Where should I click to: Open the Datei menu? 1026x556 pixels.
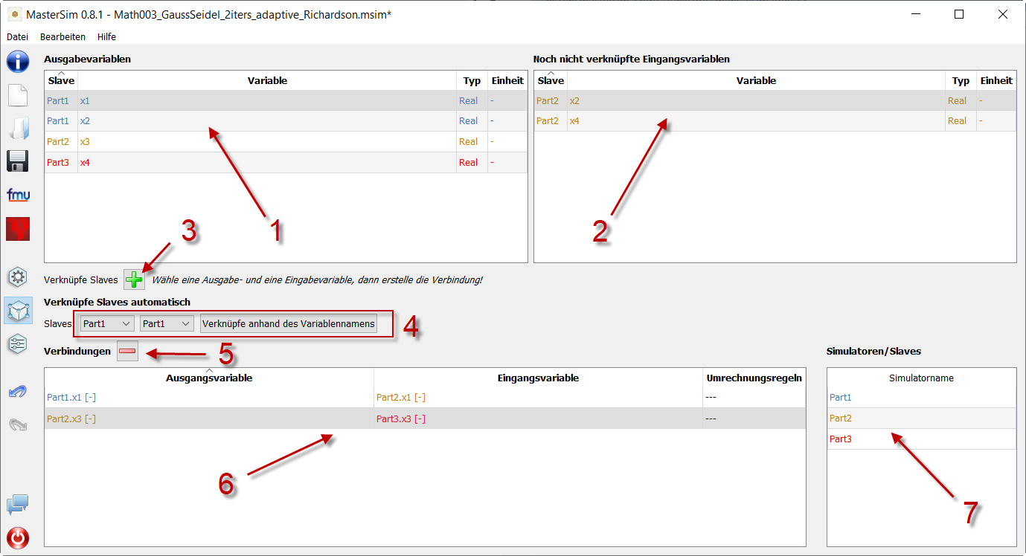point(17,36)
